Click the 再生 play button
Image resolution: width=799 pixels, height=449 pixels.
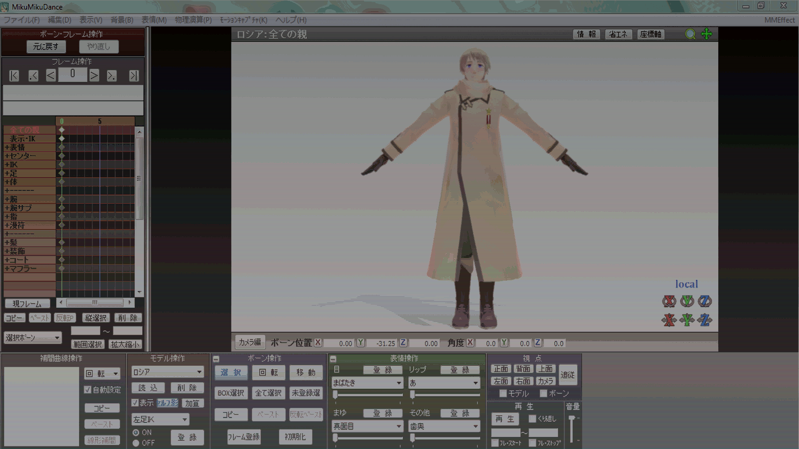pos(504,419)
